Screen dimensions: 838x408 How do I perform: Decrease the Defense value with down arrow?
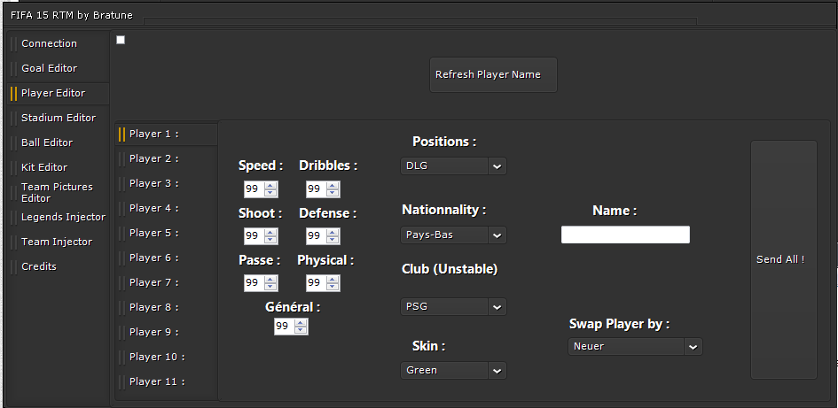click(333, 240)
